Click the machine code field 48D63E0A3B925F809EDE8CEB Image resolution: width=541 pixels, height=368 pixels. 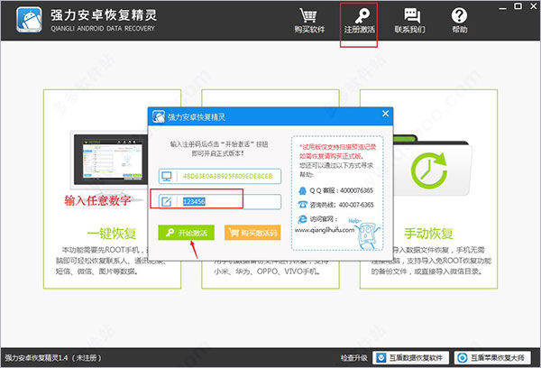point(220,176)
